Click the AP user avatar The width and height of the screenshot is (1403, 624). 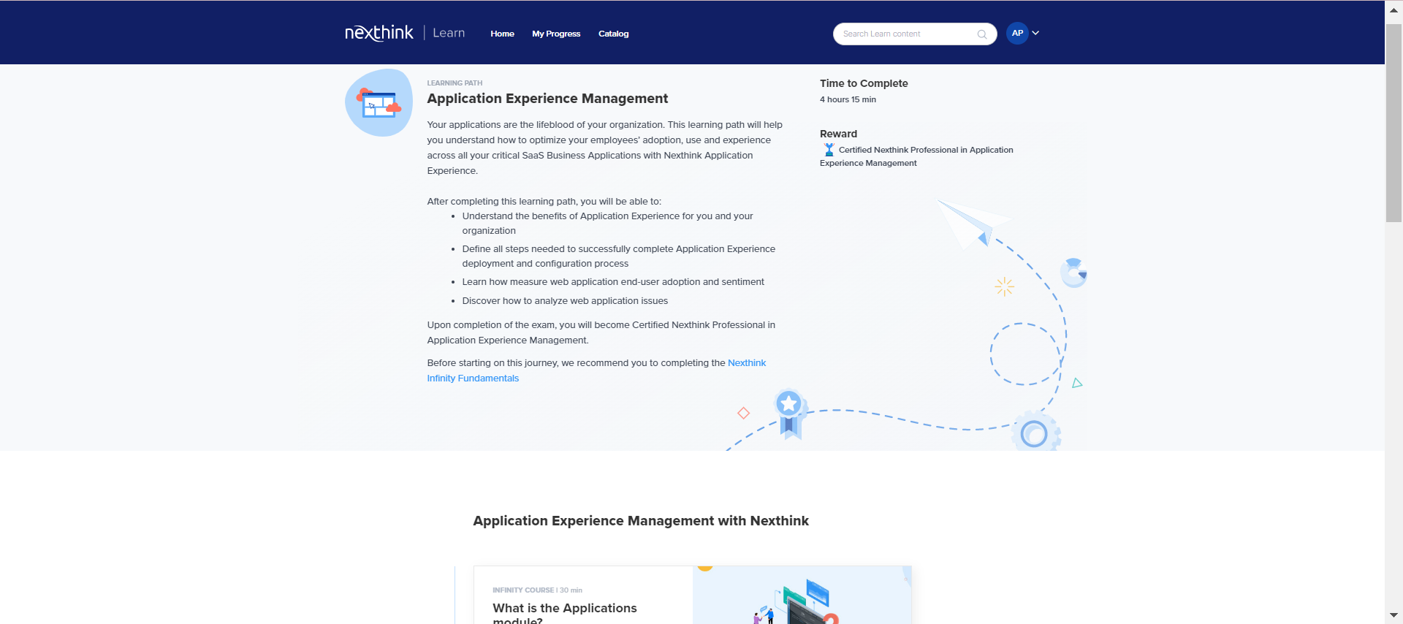click(1016, 33)
